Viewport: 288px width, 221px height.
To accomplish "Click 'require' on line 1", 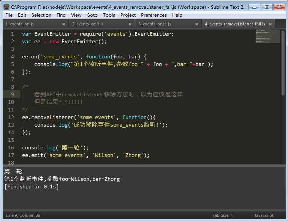I will pyautogui.click(x=90, y=34).
